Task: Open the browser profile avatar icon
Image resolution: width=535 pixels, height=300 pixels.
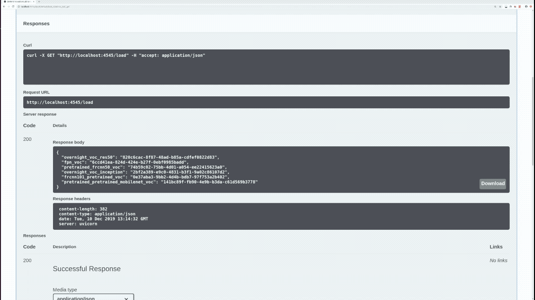Action: [x=526, y=6]
